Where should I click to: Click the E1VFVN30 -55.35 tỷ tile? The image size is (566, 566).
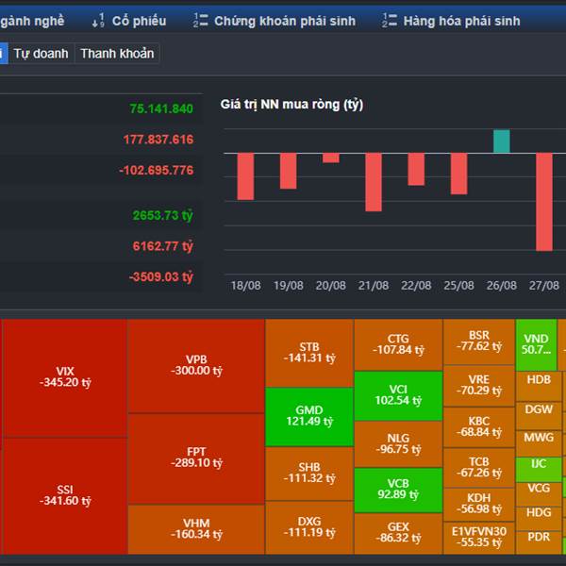coord(479,538)
